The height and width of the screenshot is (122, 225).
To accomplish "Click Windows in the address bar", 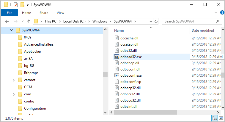I will [100, 21].
